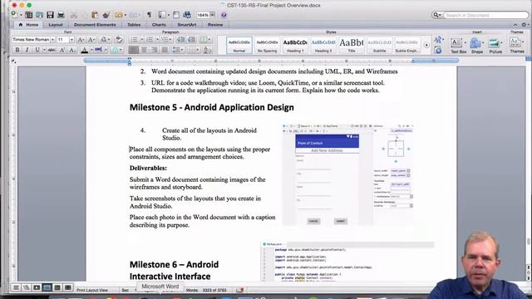This screenshot has height=299, width=532.
Task: Click the Bulleted List icon
Action: point(135,40)
